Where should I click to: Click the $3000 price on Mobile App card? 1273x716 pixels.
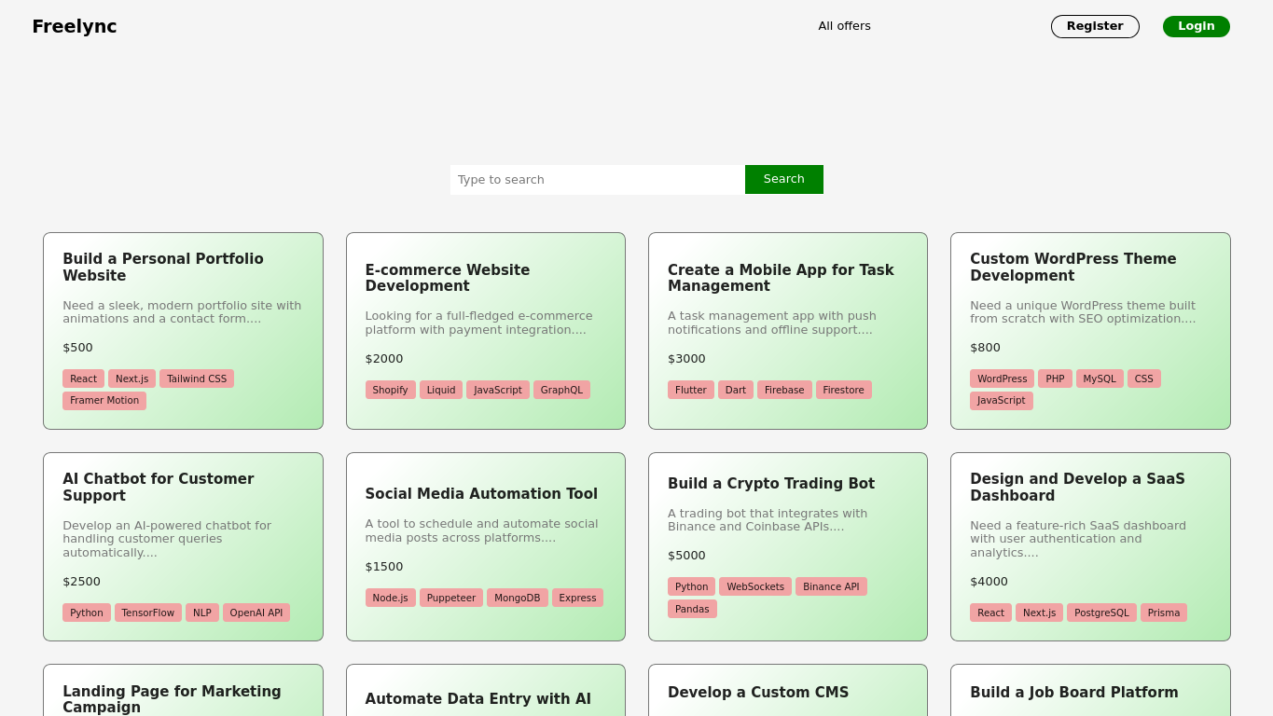coord(686,359)
